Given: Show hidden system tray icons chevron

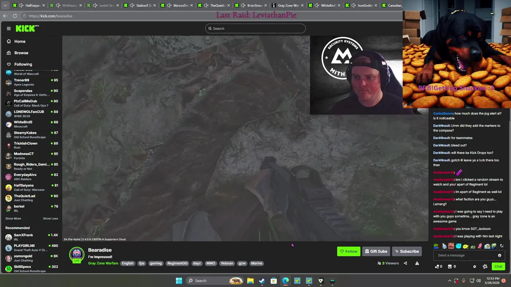Looking at the screenshot, I should click(450, 281).
